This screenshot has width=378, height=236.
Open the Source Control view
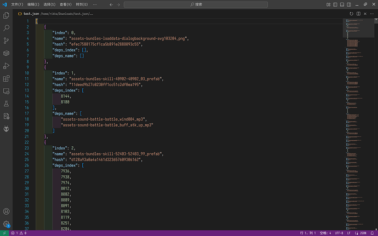(x=6, y=41)
